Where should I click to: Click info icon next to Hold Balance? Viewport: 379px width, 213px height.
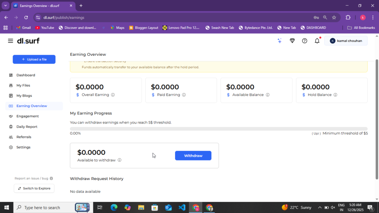tap(335, 95)
